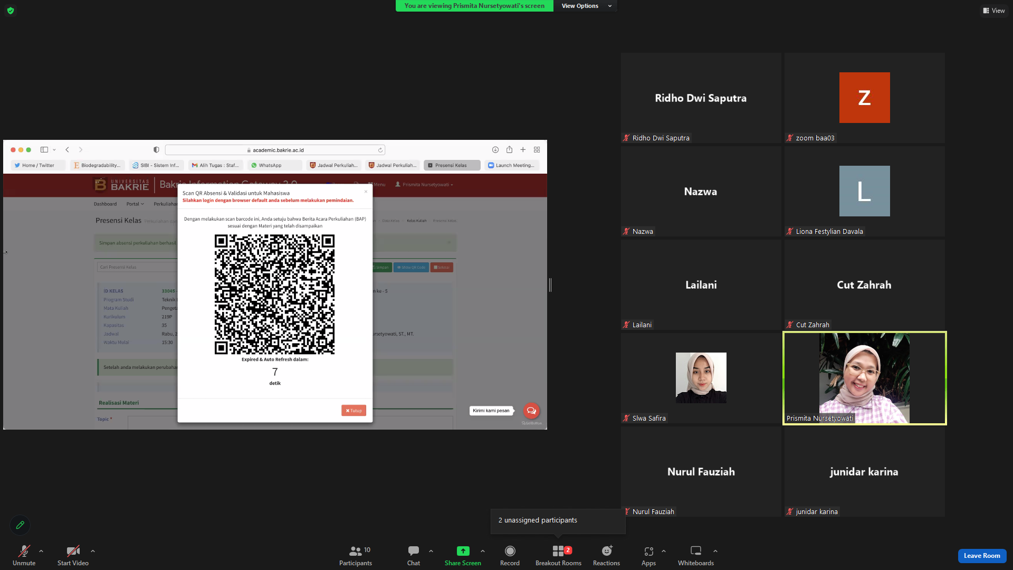Open the Reactions menu
The height and width of the screenshot is (570, 1013).
click(606, 555)
